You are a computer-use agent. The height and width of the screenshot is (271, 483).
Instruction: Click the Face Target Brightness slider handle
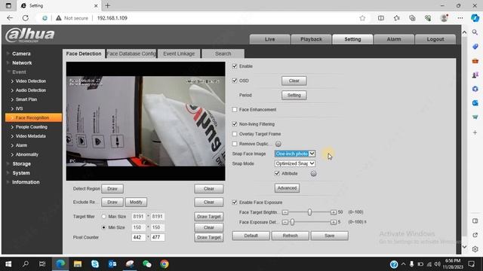(309, 212)
